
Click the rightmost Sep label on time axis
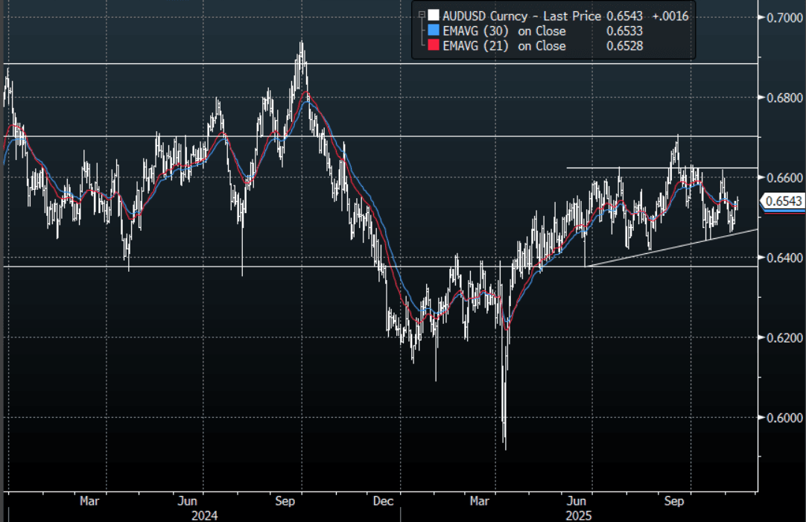674,501
